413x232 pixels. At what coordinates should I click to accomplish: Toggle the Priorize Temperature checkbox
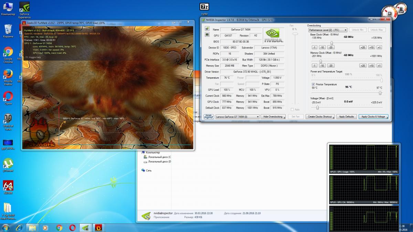(313, 84)
